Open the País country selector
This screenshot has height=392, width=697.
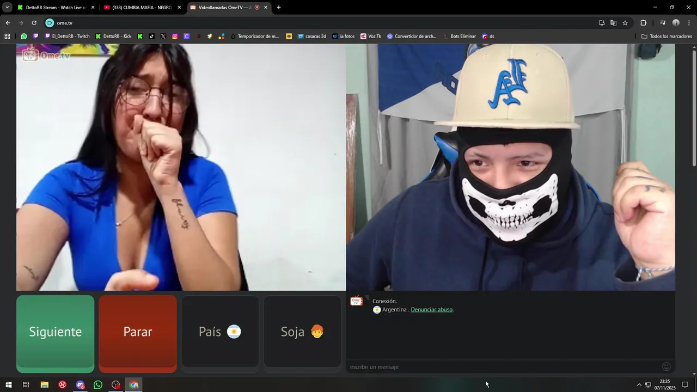[220, 332]
